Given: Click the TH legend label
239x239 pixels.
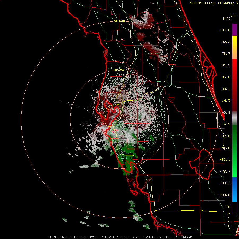Looking at the screenshot, I should coord(228,207).
